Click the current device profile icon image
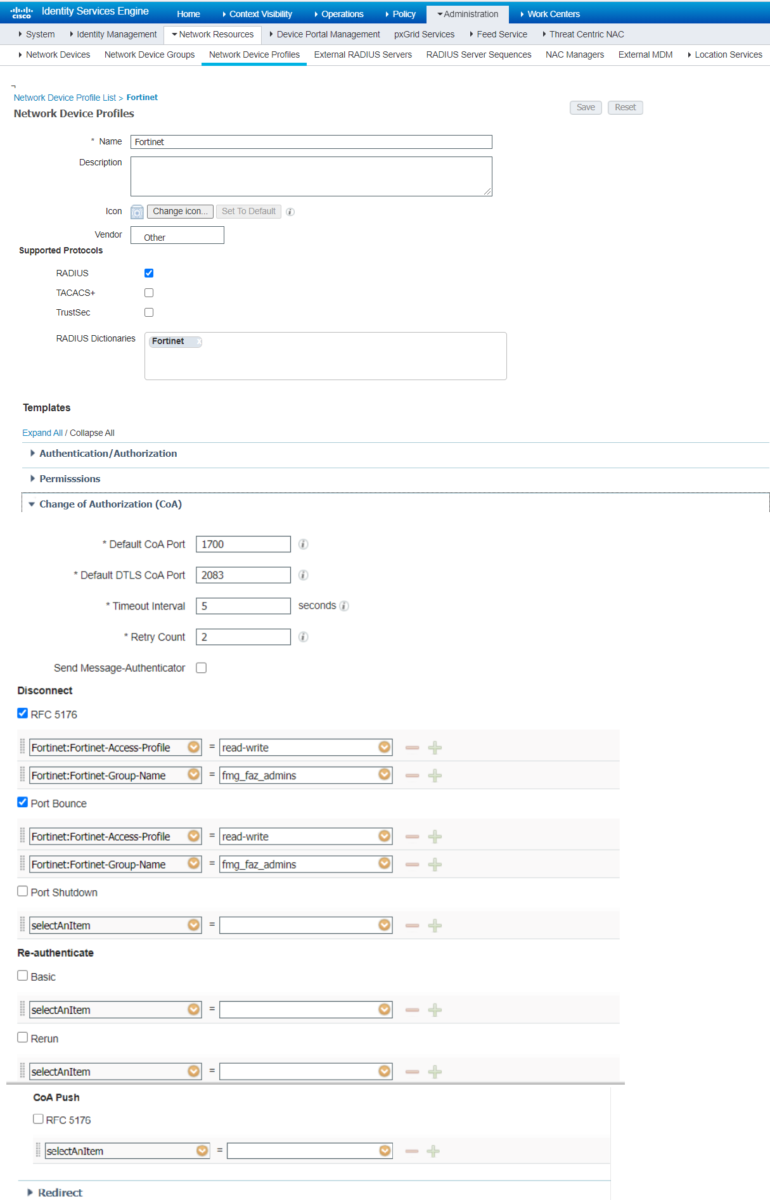Image resolution: width=770 pixels, height=1200 pixels. pyautogui.click(x=137, y=212)
